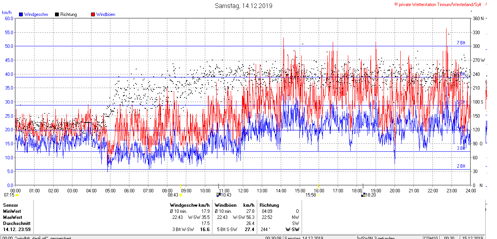The width and height of the screenshot is (497, 239).
Task: Click the moon icon beside 18:20
Action: [363, 195]
